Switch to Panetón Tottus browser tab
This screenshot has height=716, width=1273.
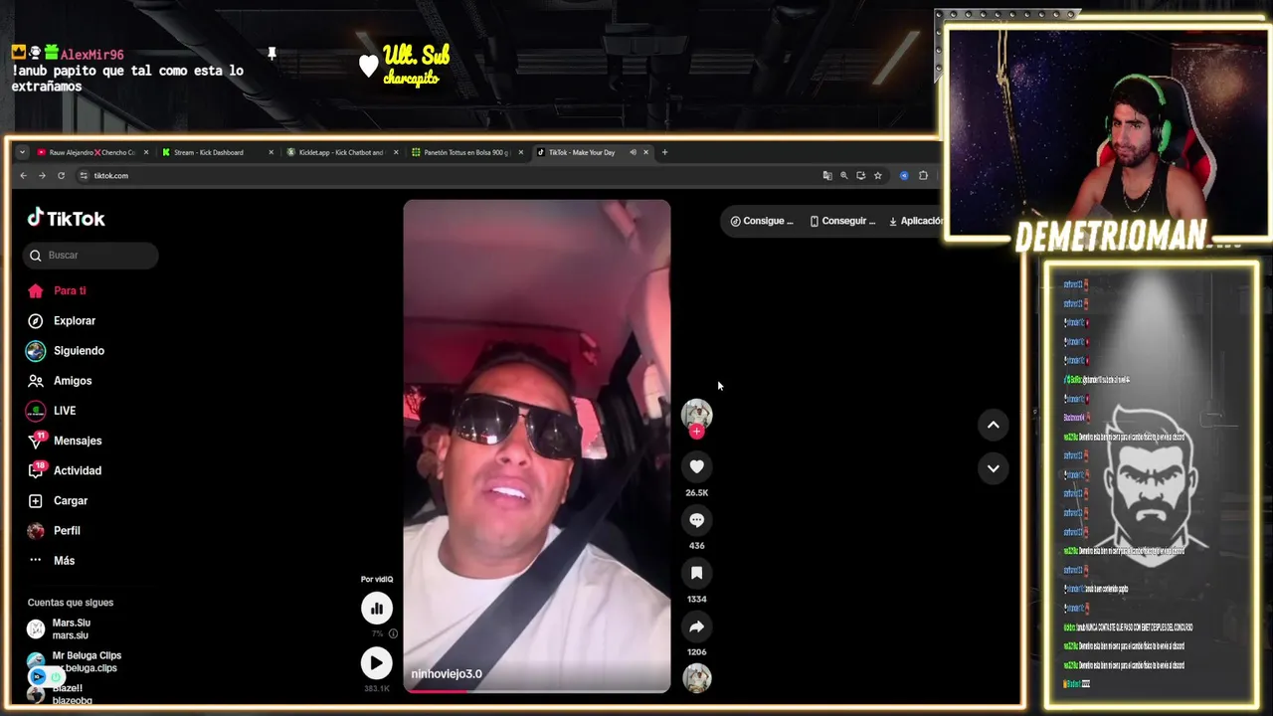(x=466, y=152)
